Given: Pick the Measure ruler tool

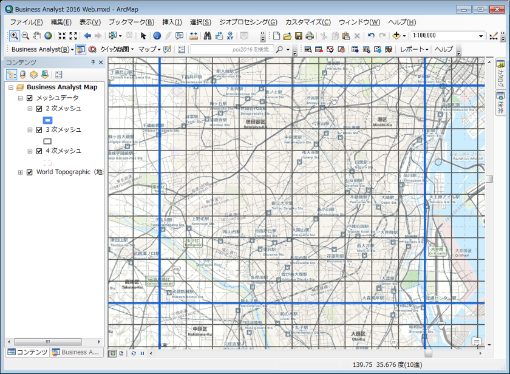Looking at the screenshot, I should (194, 35).
